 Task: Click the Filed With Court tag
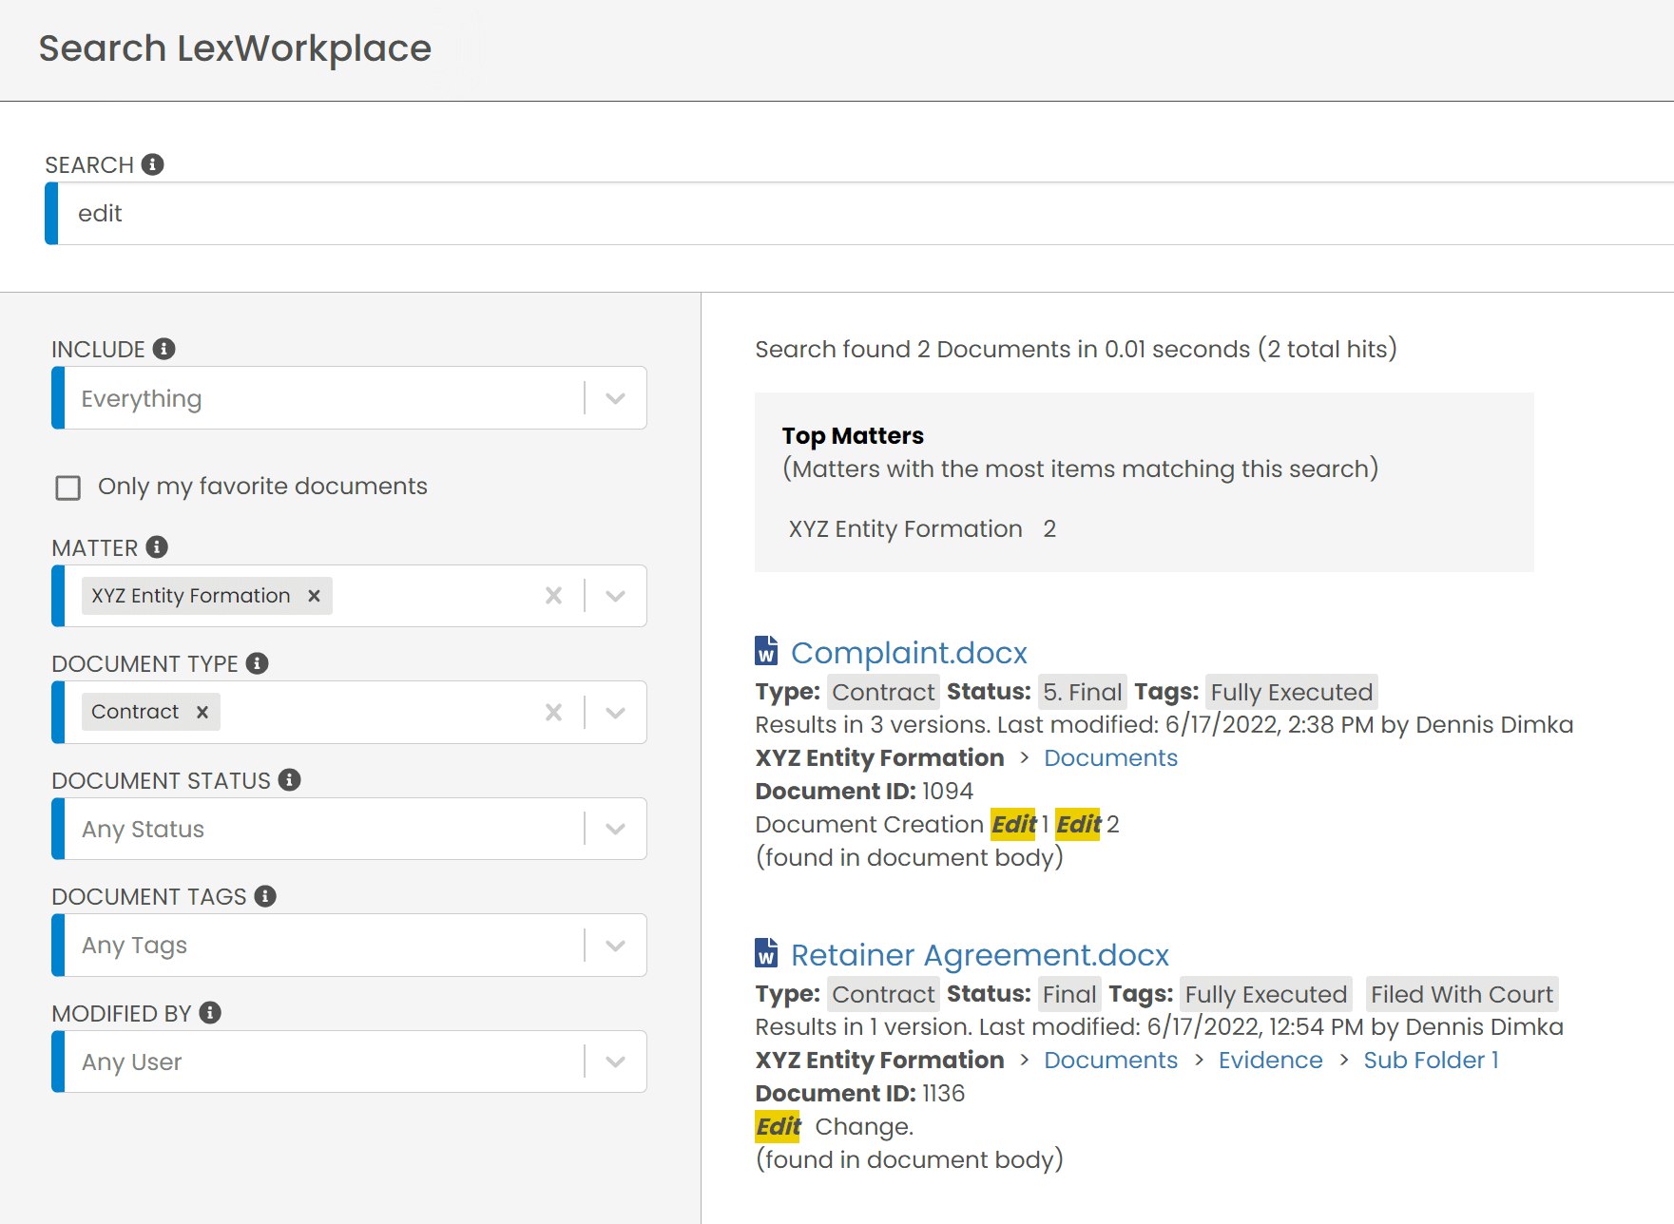click(1461, 994)
